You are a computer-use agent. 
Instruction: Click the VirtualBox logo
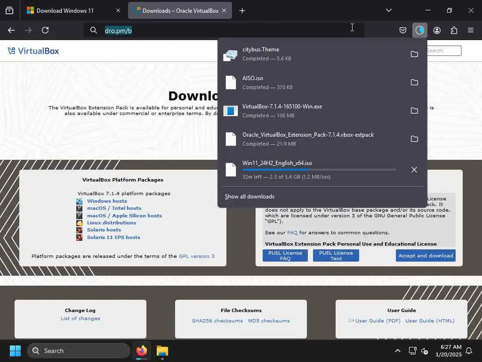point(33,51)
